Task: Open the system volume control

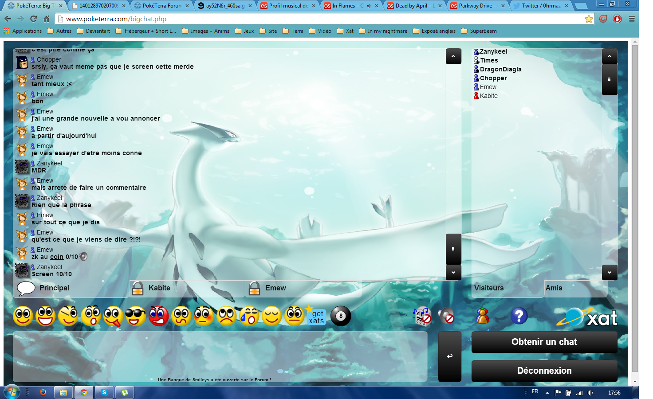Action: (x=590, y=393)
